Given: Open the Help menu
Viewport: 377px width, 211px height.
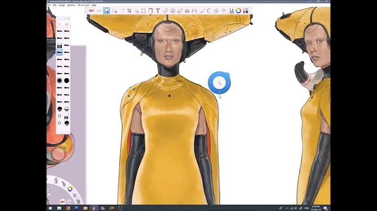Looking at the screenshot, I should click(x=94, y=5).
